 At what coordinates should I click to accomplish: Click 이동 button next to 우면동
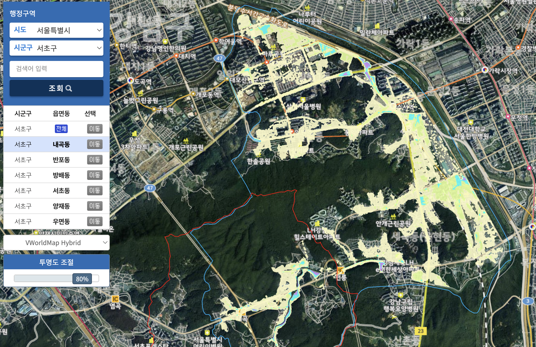tap(95, 221)
